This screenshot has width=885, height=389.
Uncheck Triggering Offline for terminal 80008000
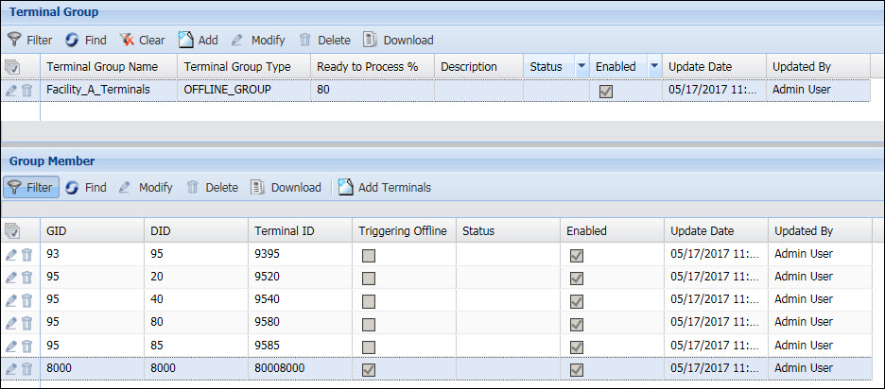[x=369, y=369]
